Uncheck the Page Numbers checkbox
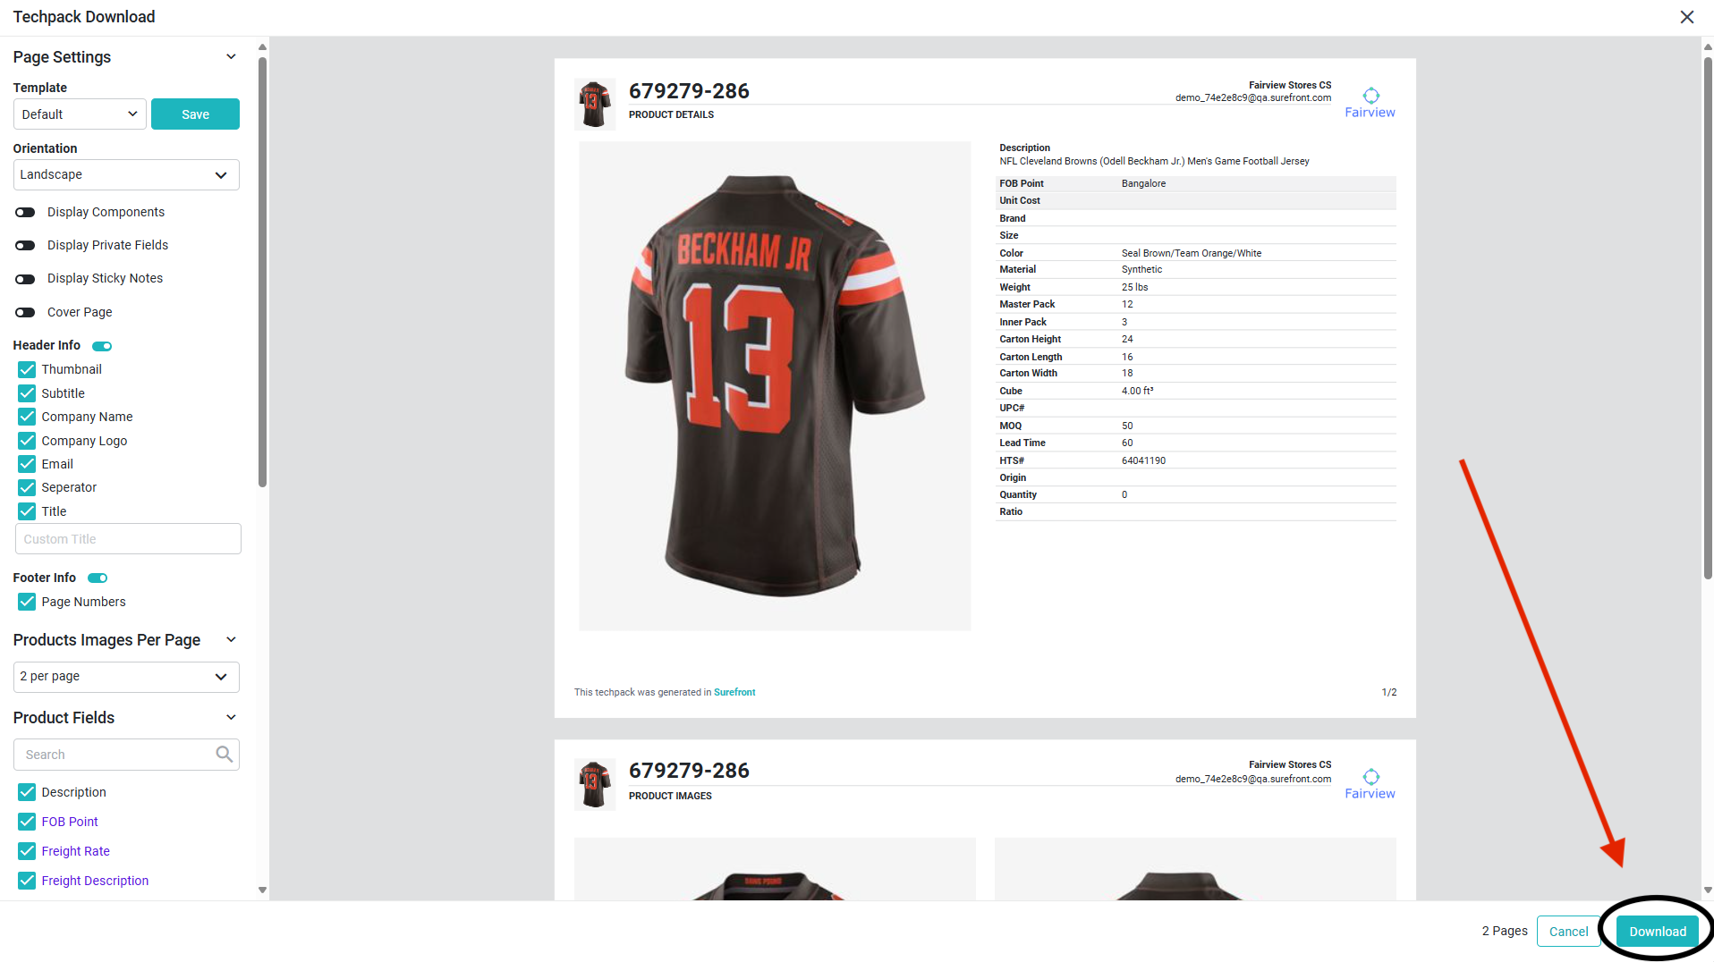The height and width of the screenshot is (962, 1714). tap(27, 602)
